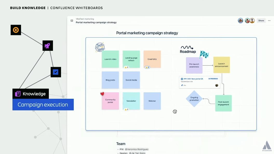Click the first collaborator avatar
274x154 pixels.
coord(240,20)
